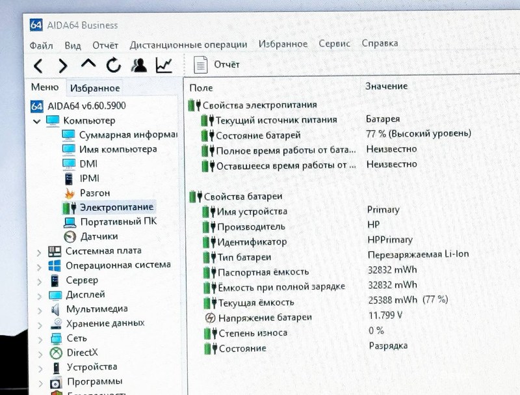
Task: Click the DMI item icon
Action: (69, 163)
